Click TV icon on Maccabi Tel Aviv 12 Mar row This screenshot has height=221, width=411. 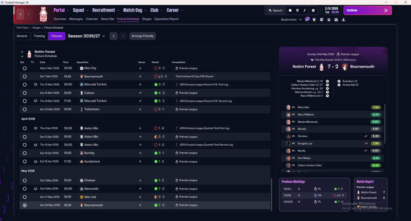coord(36,84)
